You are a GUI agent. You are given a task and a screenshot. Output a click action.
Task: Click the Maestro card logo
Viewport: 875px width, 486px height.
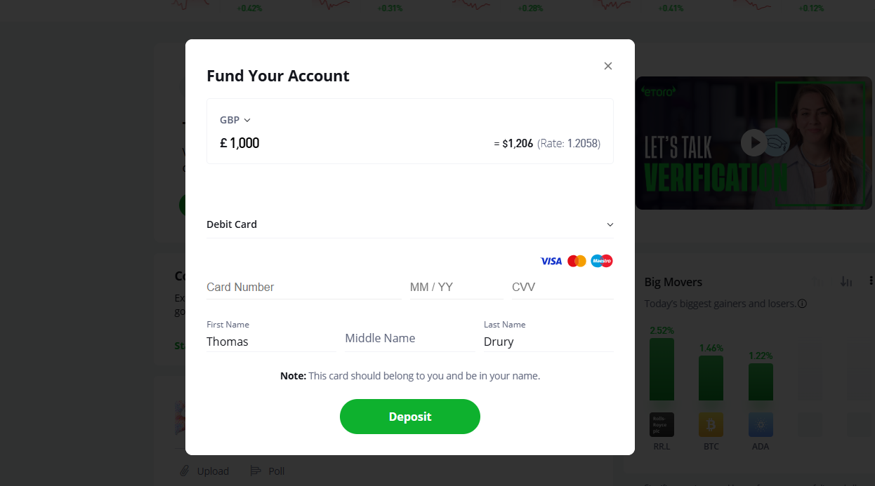tap(602, 261)
